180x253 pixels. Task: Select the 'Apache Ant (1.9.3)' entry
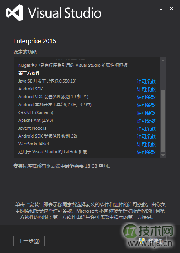click(x=36, y=120)
